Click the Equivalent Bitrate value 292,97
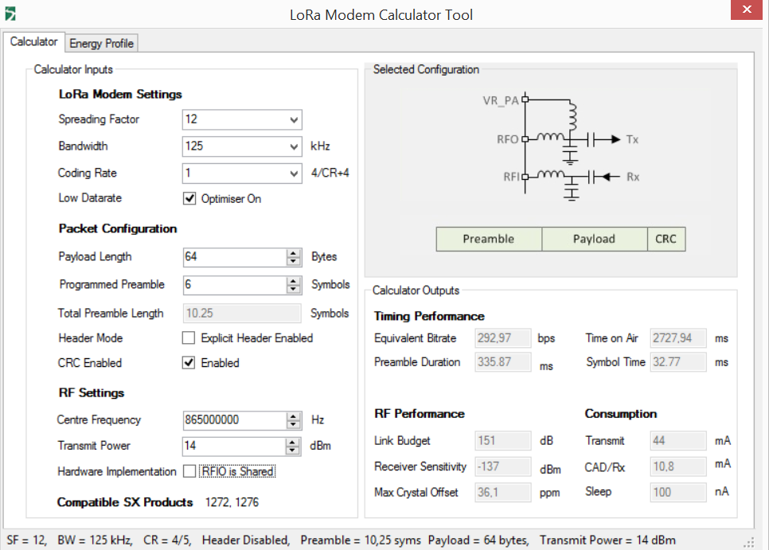This screenshot has width=769, height=550. pos(502,338)
